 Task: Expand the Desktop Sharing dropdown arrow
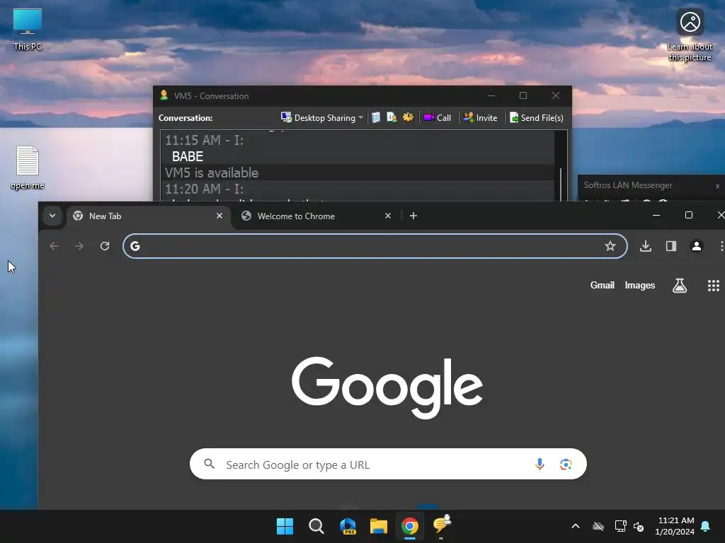pyautogui.click(x=360, y=118)
